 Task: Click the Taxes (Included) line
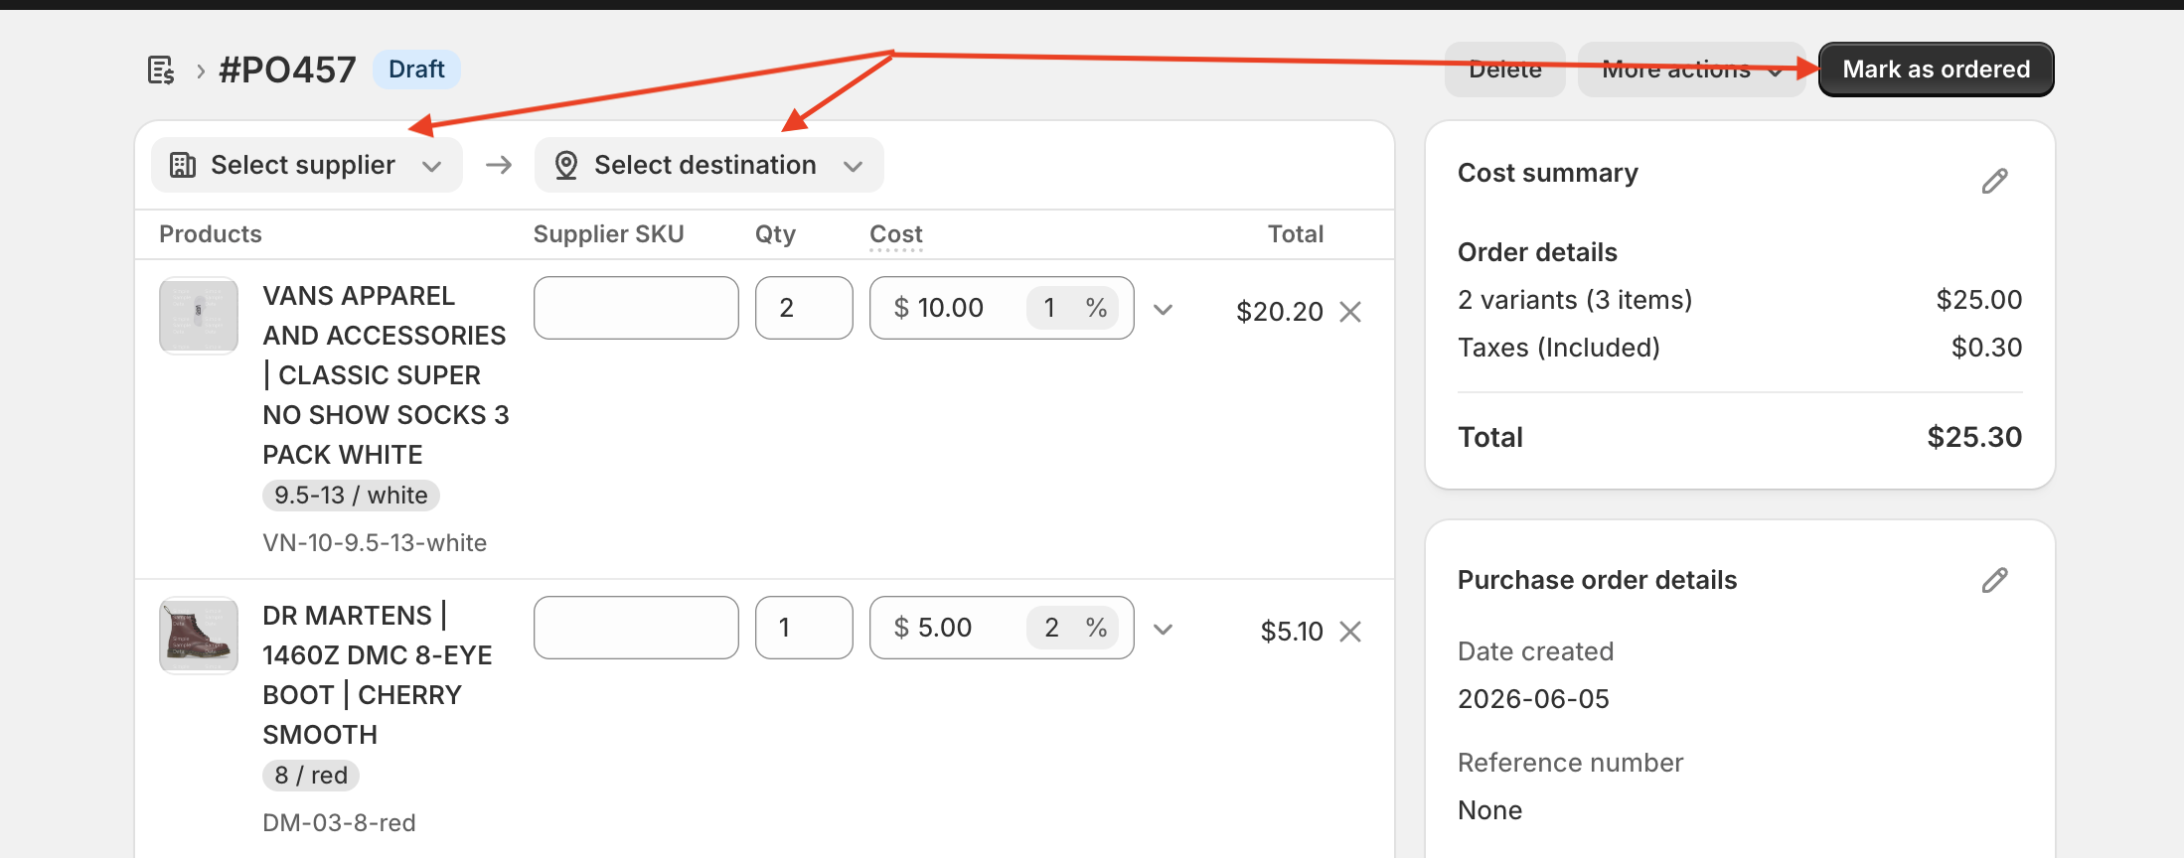coord(1740,348)
